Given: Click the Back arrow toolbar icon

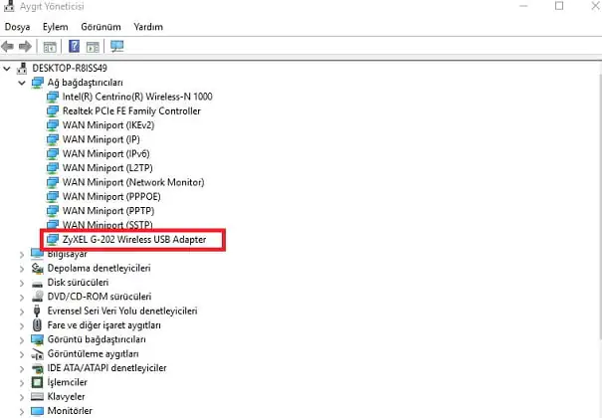Looking at the screenshot, I should click(8, 47).
